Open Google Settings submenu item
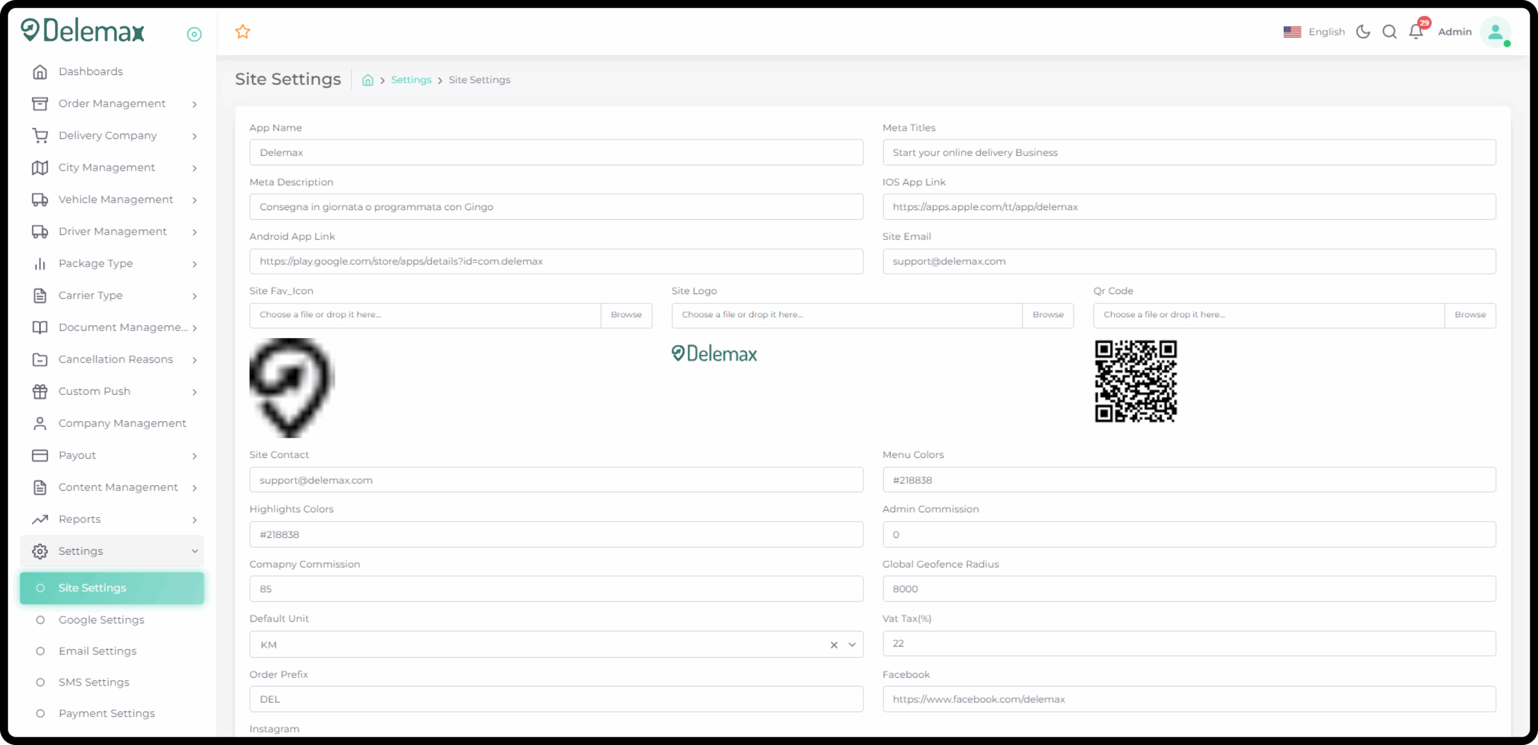Viewport: 1538px width, 745px height. (101, 620)
